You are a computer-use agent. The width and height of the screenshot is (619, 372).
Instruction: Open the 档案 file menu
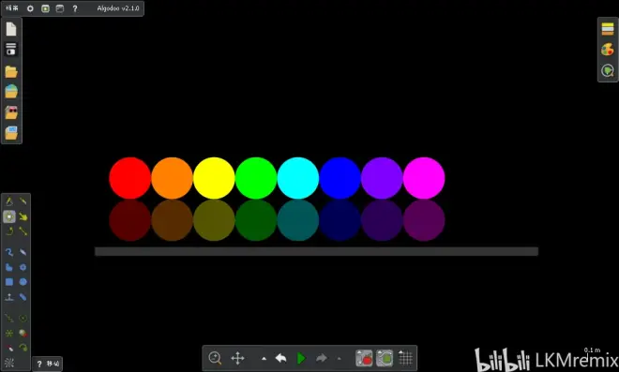point(12,7)
